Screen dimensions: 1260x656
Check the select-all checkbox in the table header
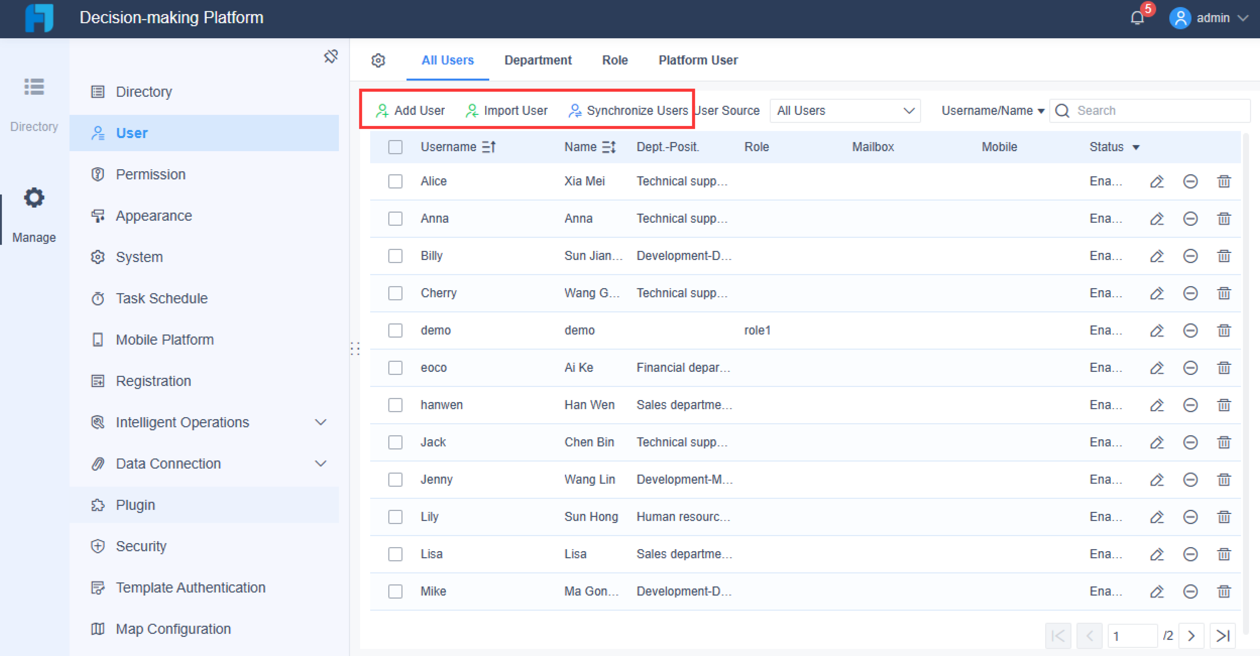click(x=395, y=146)
